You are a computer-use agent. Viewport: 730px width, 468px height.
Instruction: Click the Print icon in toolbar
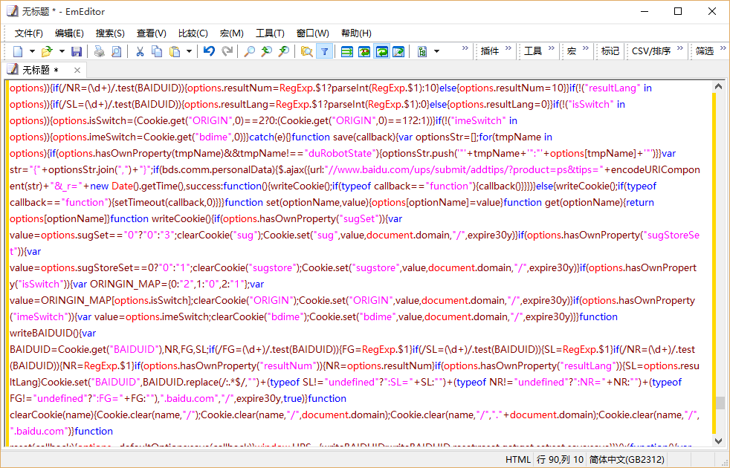tap(98, 51)
